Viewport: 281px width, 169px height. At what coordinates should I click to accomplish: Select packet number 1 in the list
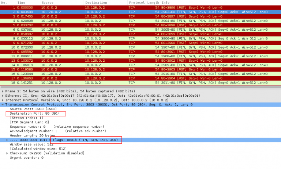110,7
